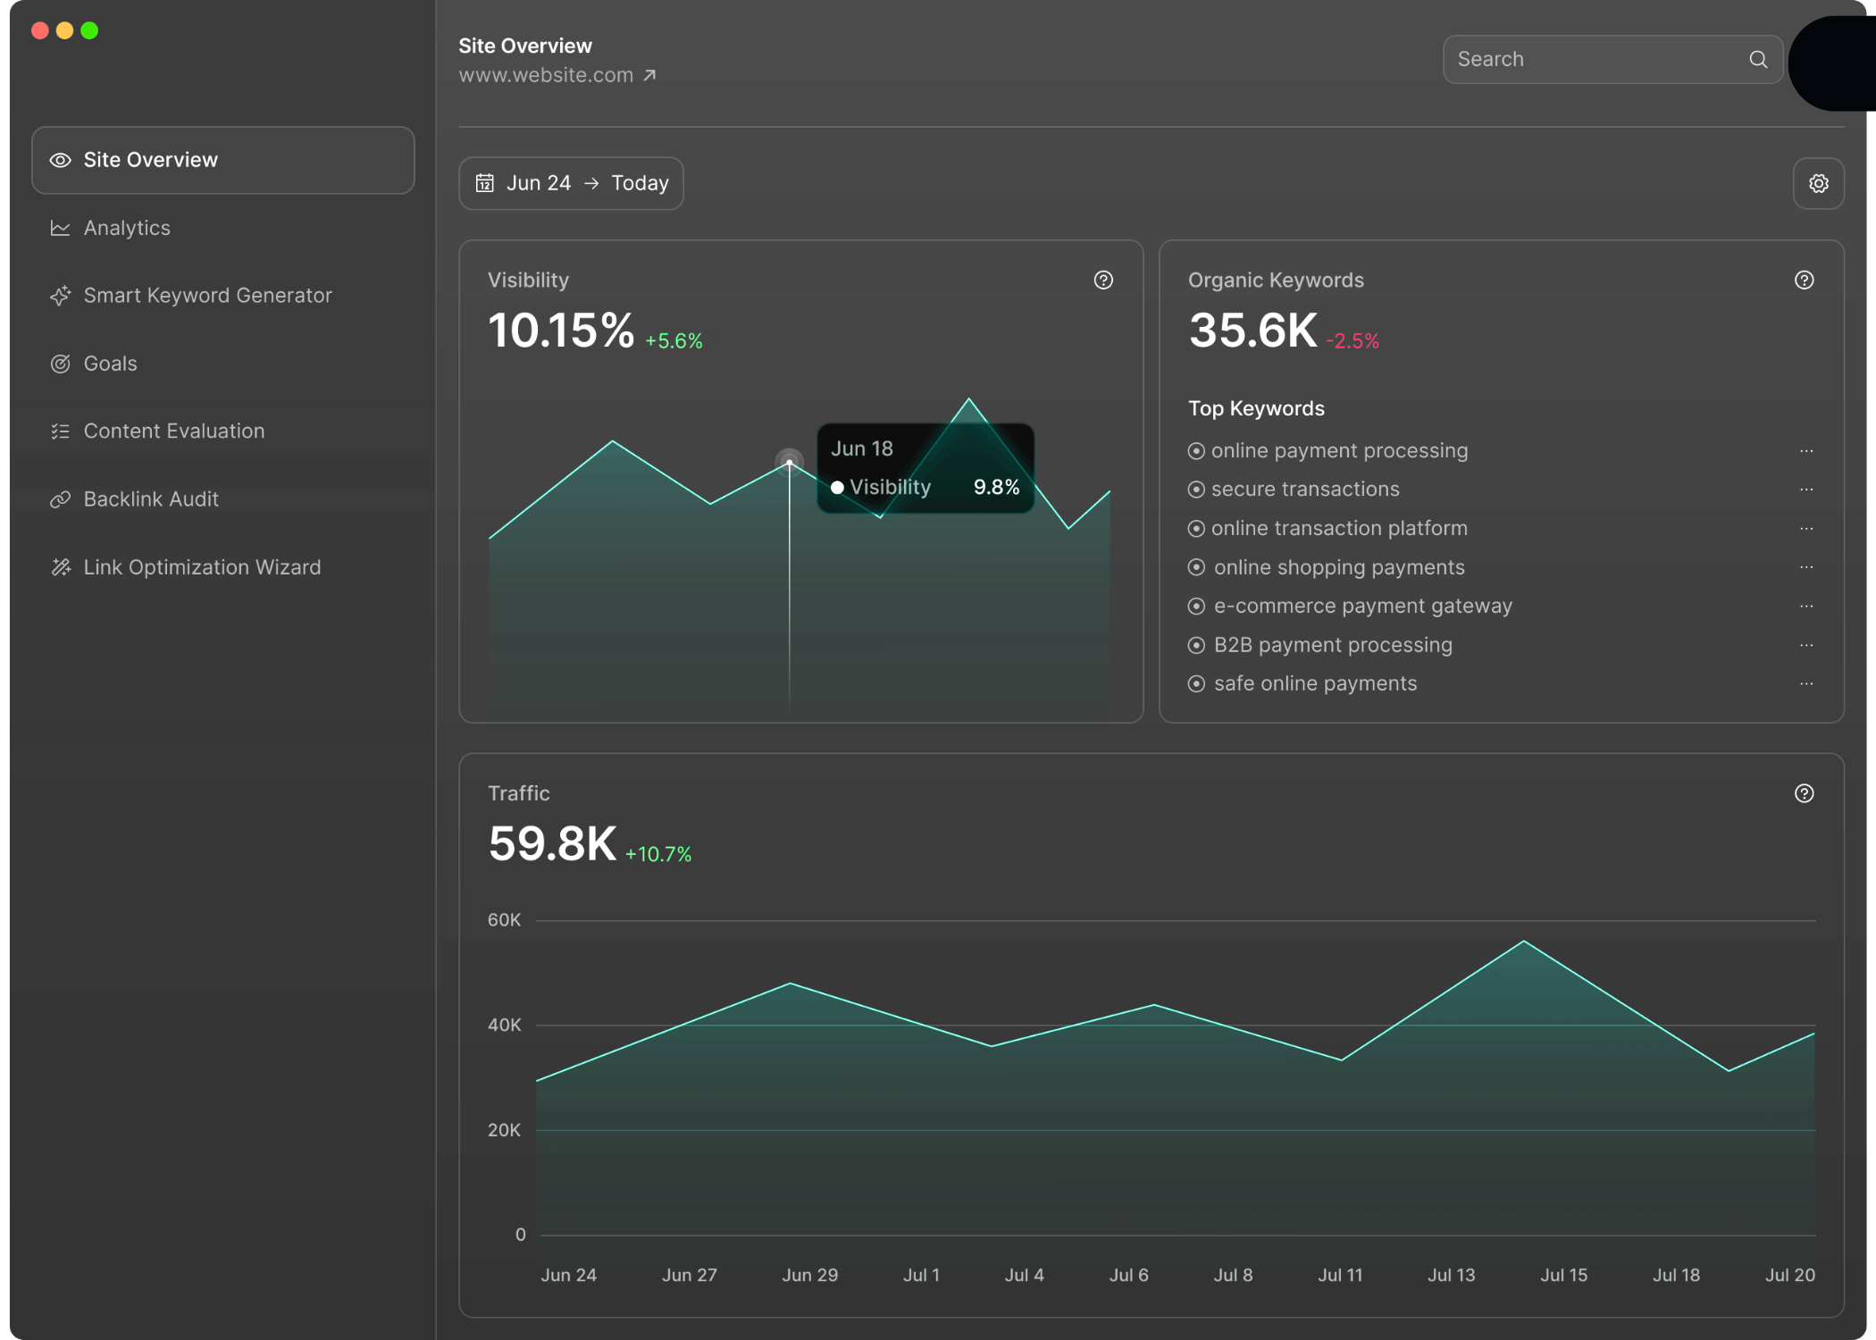Open options for online shopping payments keyword

pos(1805,567)
